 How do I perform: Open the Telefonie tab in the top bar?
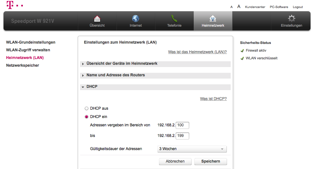click(174, 21)
